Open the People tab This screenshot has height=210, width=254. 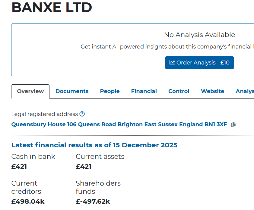pos(110,91)
